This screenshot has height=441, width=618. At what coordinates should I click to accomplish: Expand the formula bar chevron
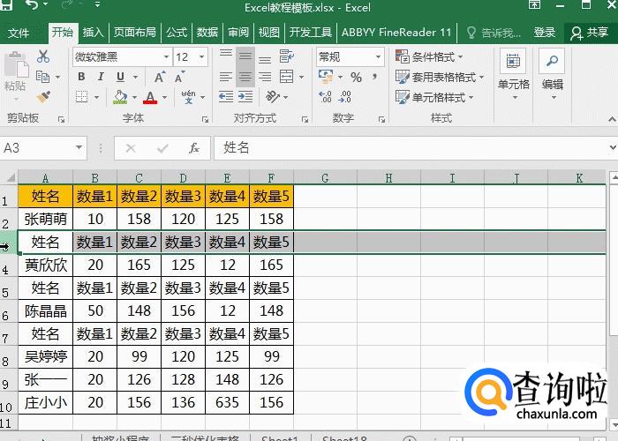pos(613,148)
